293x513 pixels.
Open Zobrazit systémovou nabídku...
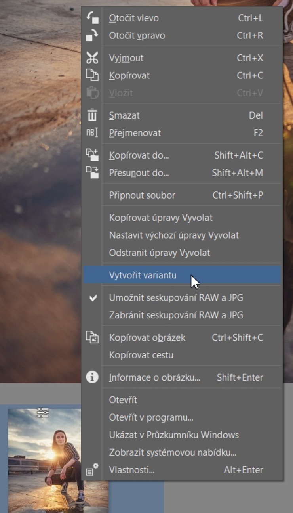[x=182, y=452]
